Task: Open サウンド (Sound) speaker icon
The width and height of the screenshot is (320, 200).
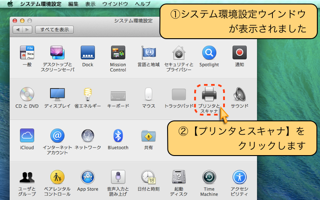Action: point(240,94)
